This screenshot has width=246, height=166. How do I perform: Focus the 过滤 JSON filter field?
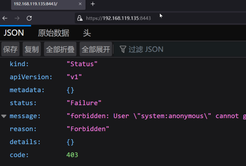(146, 49)
